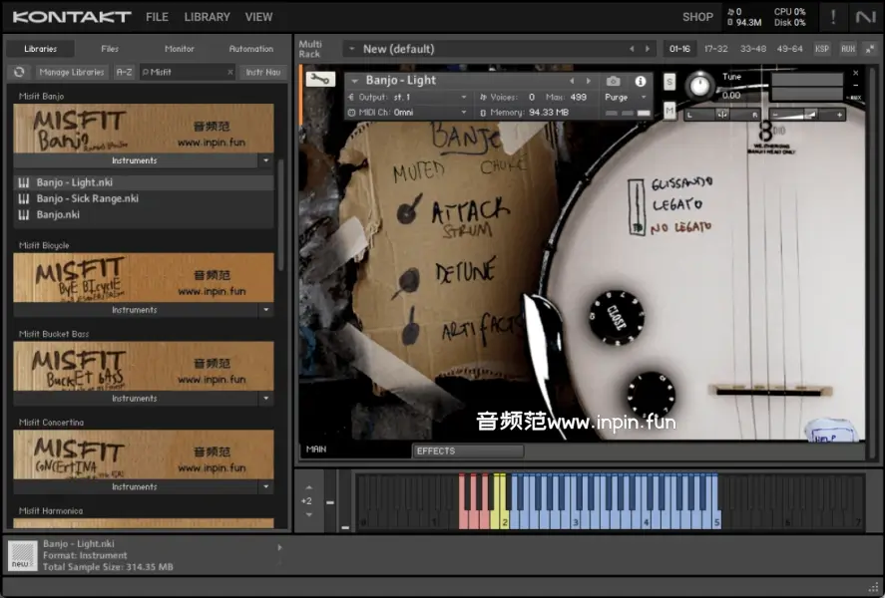Image resolution: width=885 pixels, height=598 pixels.
Task: Open the LIBRARY menu
Action: [x=207, y=17]
